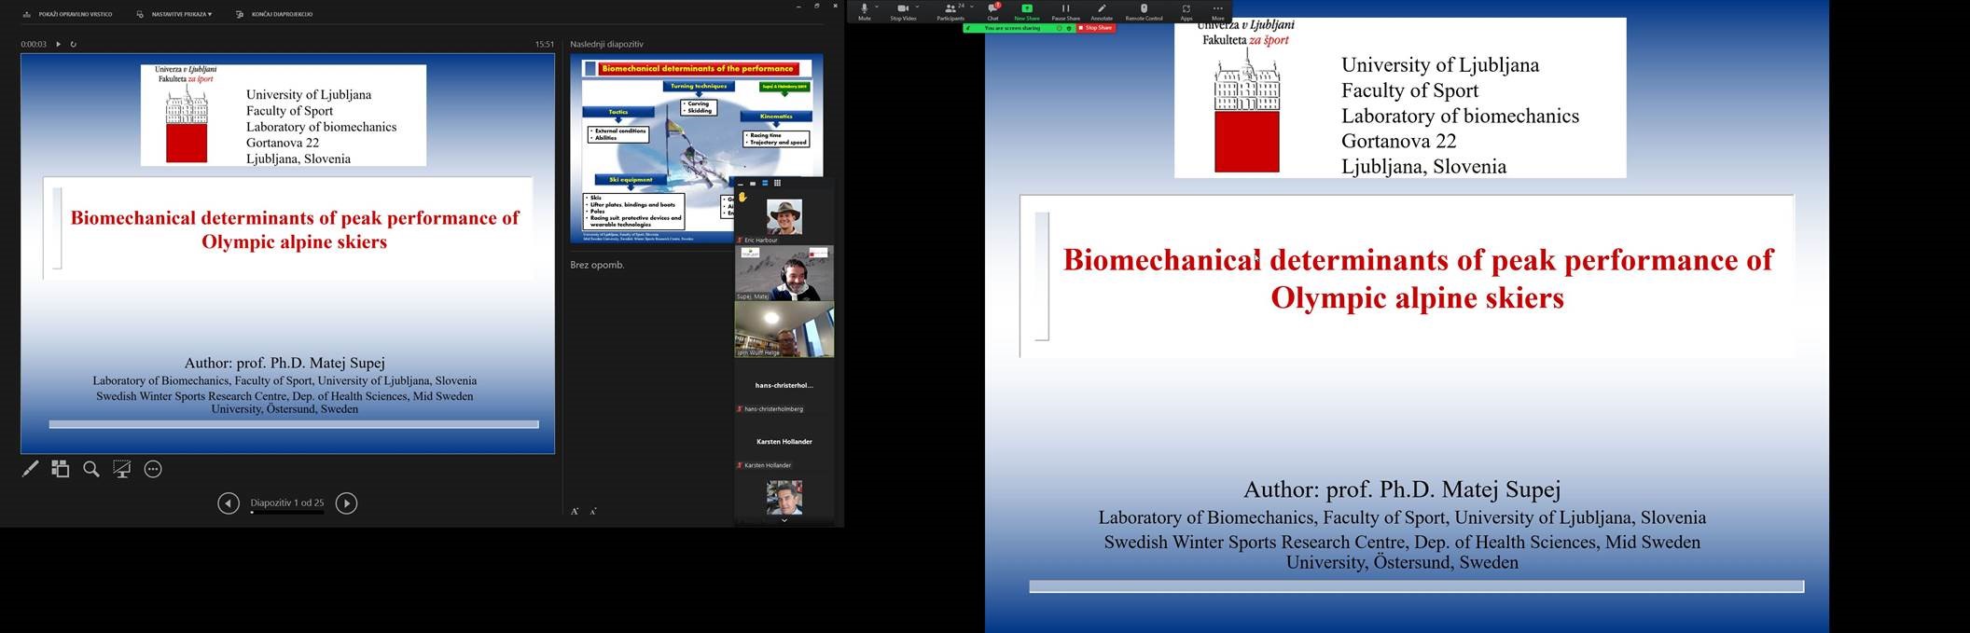Click the current time 15:51

tap(545, 44)
